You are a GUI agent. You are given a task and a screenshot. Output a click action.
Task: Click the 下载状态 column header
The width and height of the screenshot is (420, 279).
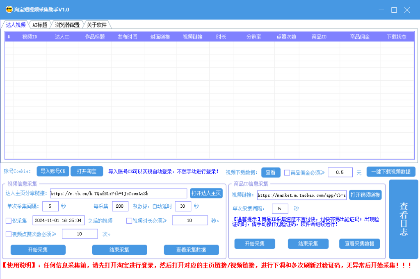point(397,36)
